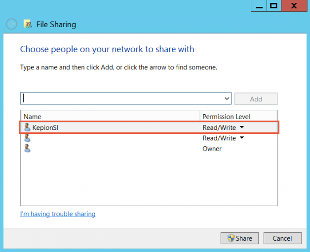Click the Owner permission text
310x252 pixels.
click(x=212, y=149)
